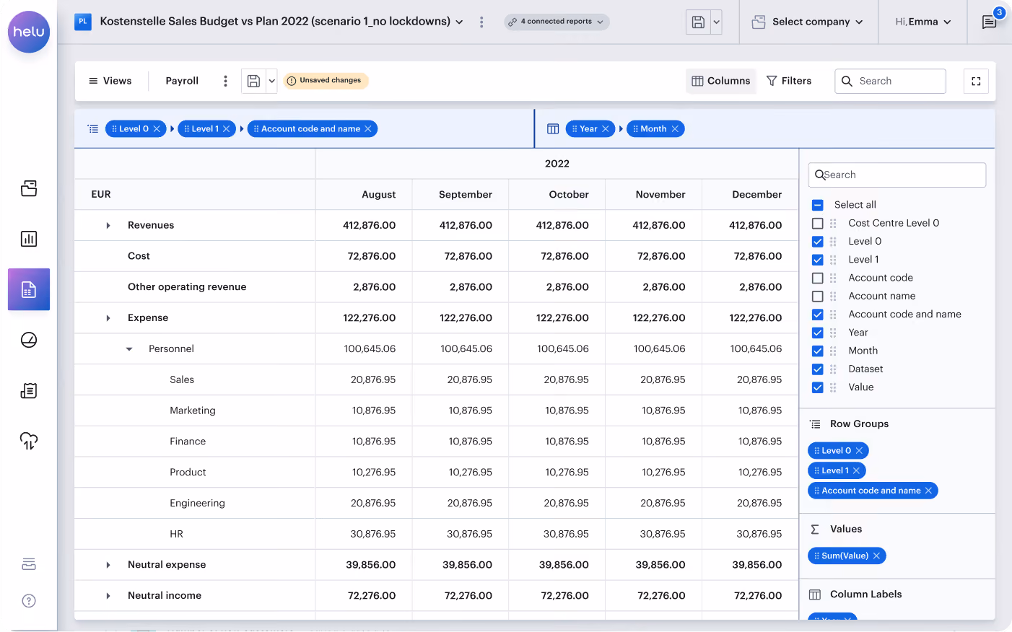Image resolution: width=1012 pixels, height=632 pixels.
Task: Open the help question mark icon
Action: [x=29, y=601]
